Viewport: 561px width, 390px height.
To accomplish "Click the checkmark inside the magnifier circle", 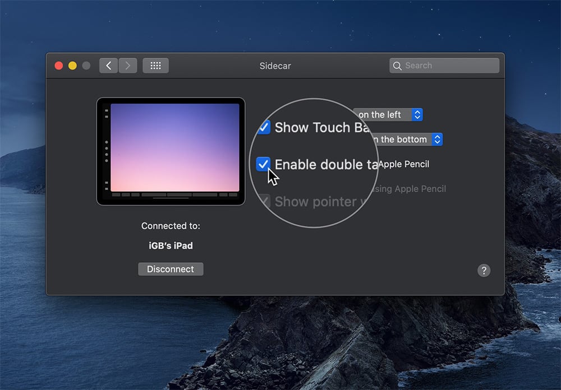I will pyautogui.click(x=264, y=164).
